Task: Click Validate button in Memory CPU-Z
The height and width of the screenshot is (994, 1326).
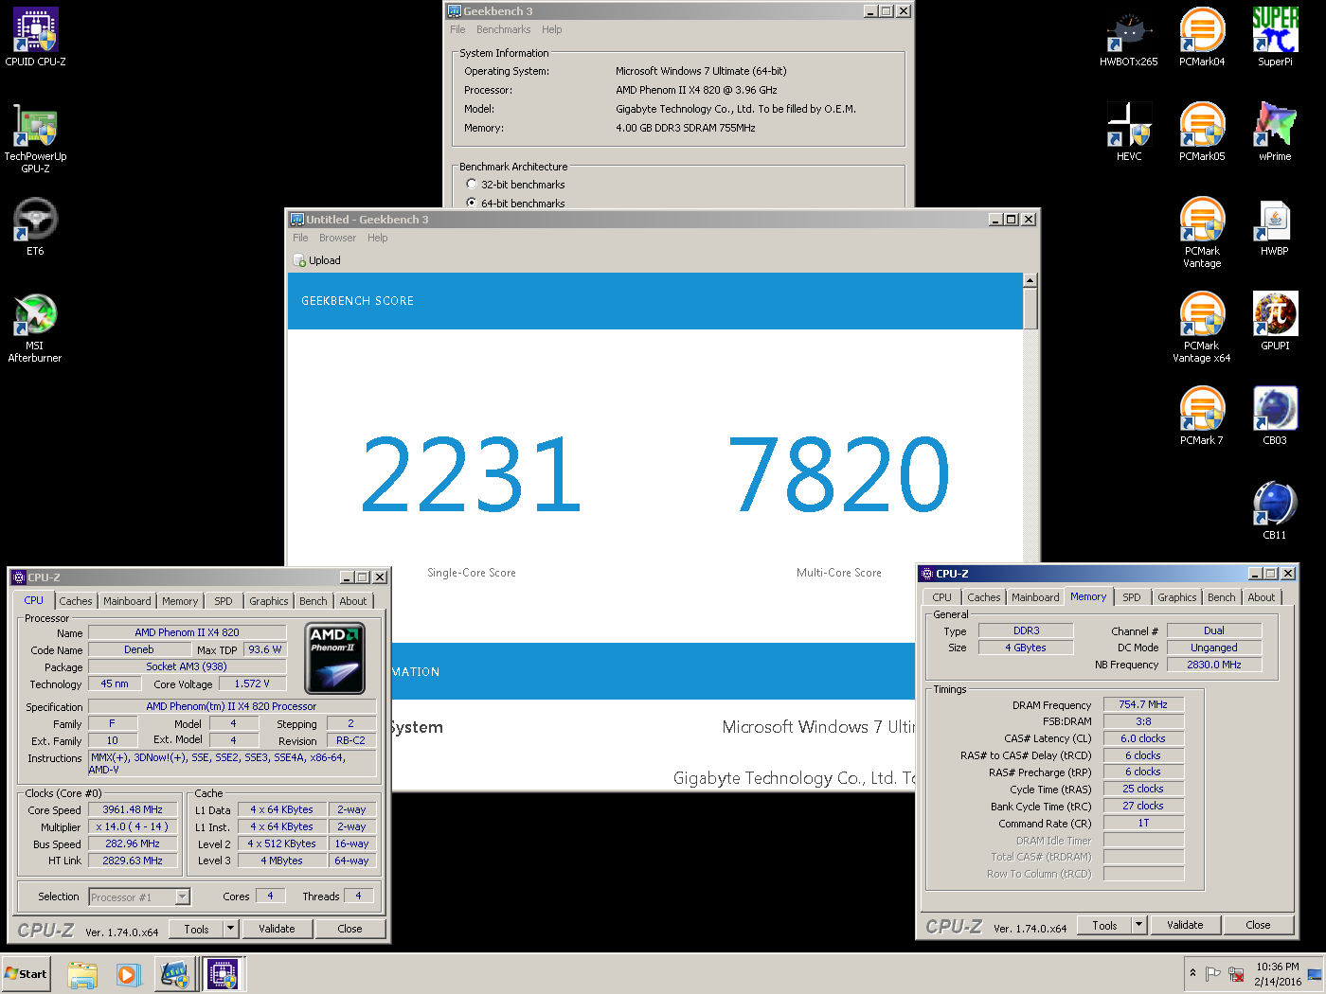Action: coord(1185,925)
